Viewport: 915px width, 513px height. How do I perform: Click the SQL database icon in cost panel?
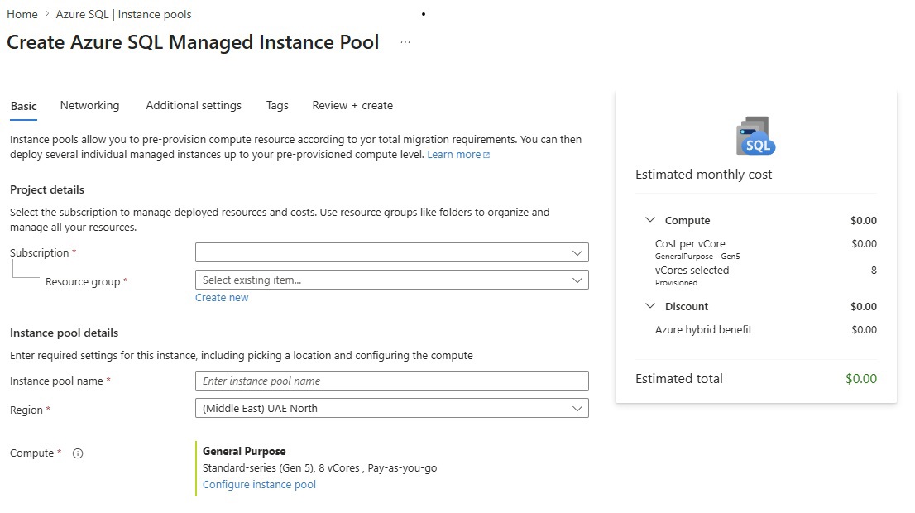[755, 136]
